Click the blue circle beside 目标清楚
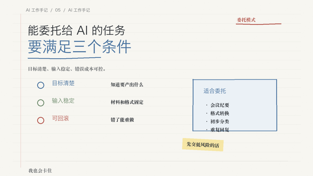313x176 pixels. 40,85
